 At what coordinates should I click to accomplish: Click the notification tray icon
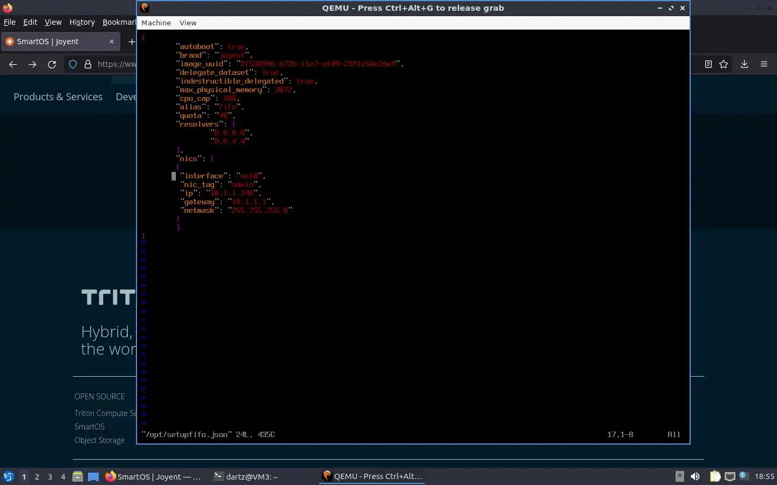[x=743, y=475]
